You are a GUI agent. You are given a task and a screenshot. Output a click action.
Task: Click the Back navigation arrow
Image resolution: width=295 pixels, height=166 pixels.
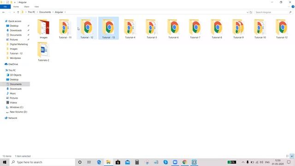click(x=4, y=12)
